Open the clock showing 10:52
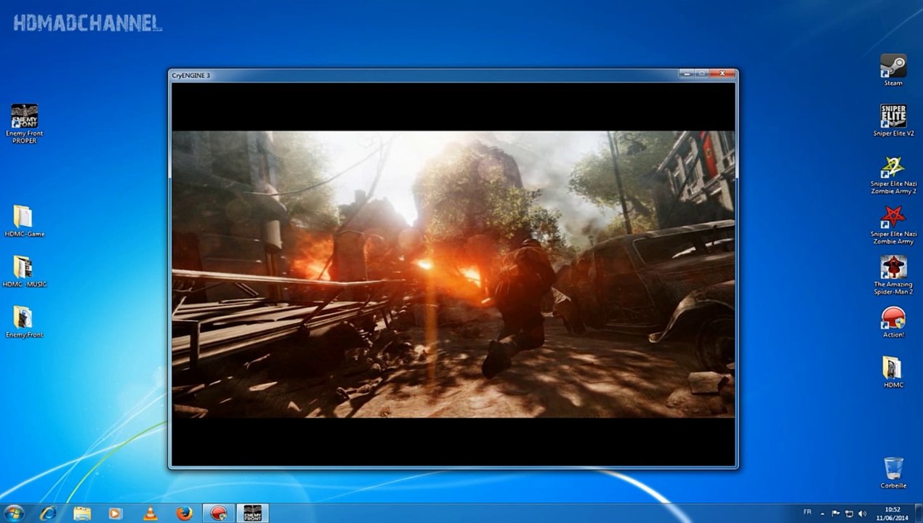The height and width of the screenshot is (523, 923). 892,513
